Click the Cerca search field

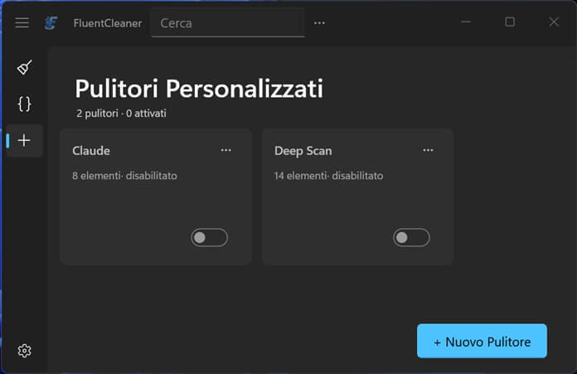click(x=228, y=23)
